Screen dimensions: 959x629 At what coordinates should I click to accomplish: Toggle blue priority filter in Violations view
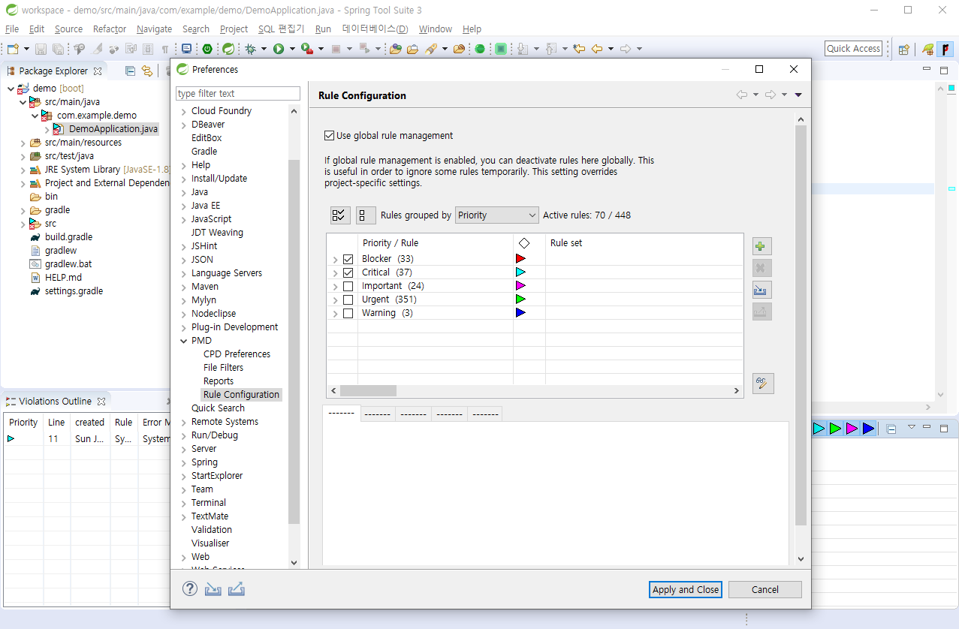coord(868,429)
